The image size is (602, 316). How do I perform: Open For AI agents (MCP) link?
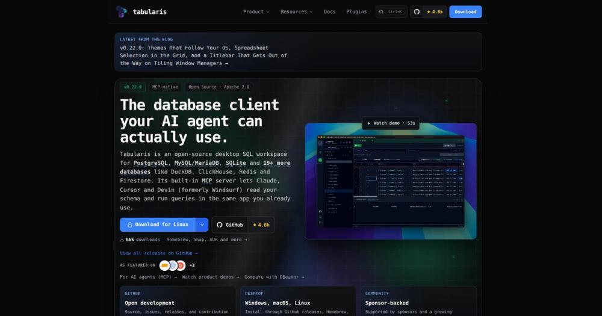[x=148, y=277]
